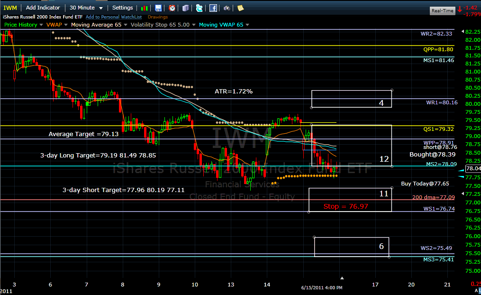The image size is (481, 295).
Task: Click the 80.00 price axis value
Action: coord(473,104)
